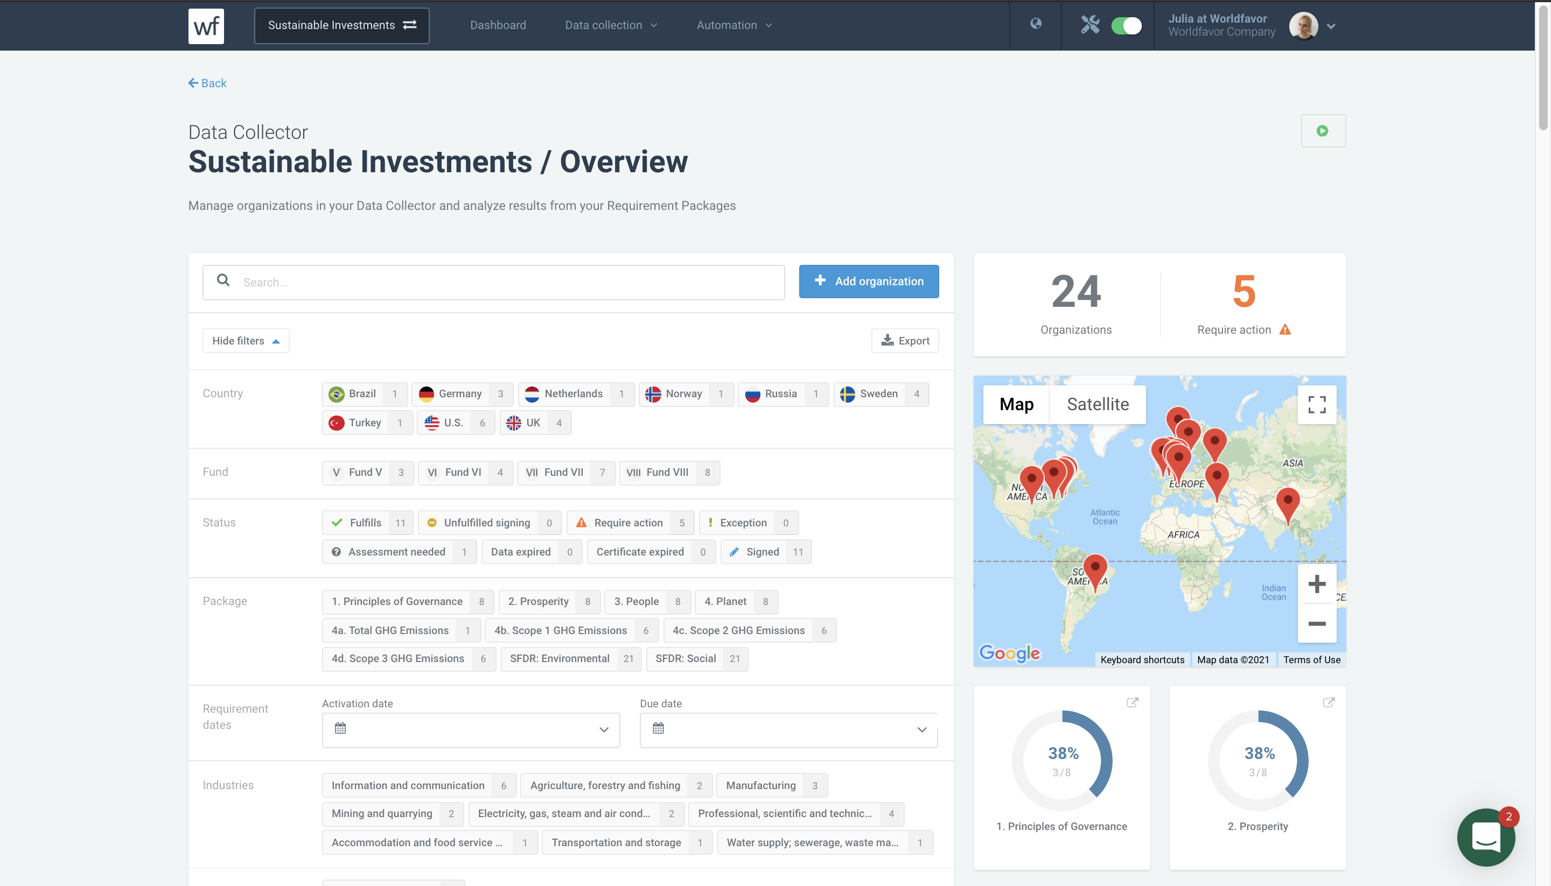Click the wf logo icon
Screen dimensions: 1551x886
206,25
